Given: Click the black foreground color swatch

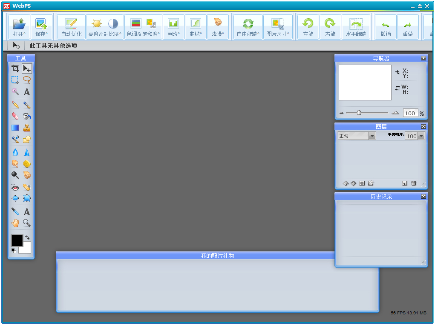Looking at the screenshot, I should 17,240.
